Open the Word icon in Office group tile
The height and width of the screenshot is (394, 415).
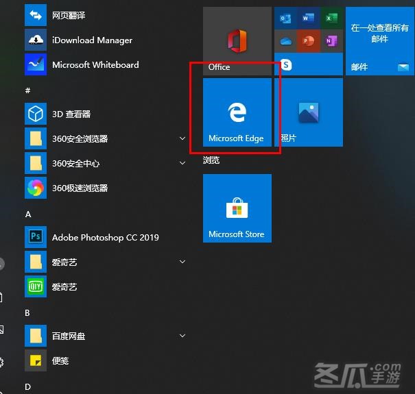(x=309, y=19)
